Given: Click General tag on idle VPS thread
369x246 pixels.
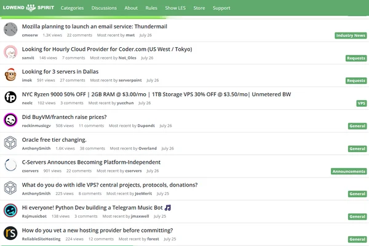Looking at the screenshot, I should click(x=357, y=194).
